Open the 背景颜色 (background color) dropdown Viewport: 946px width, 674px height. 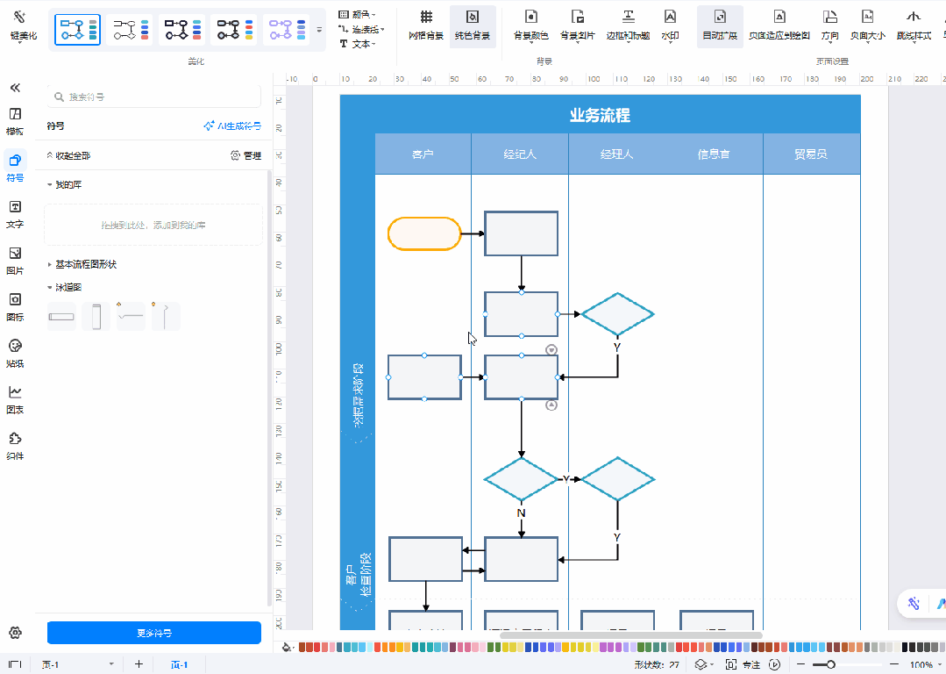530,25
